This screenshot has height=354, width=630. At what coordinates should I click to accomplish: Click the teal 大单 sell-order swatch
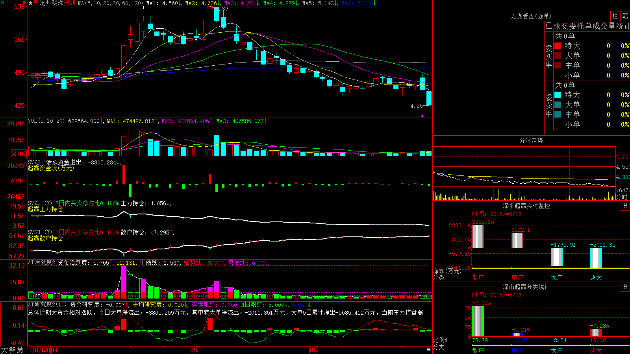[x=558, y=105]
